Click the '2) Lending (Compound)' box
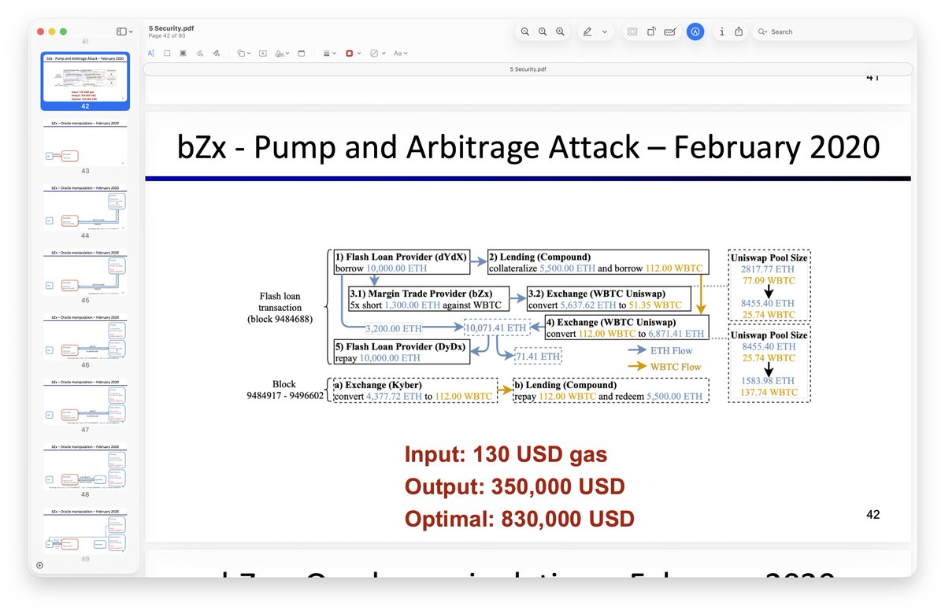Screen dimensions: 945x614 tap(598, 262)
